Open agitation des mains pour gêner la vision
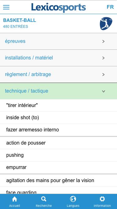 point(59,181)
